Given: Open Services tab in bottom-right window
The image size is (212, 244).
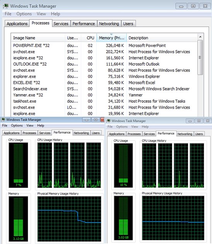Looking at the screenshot, I should click(149, 134).
